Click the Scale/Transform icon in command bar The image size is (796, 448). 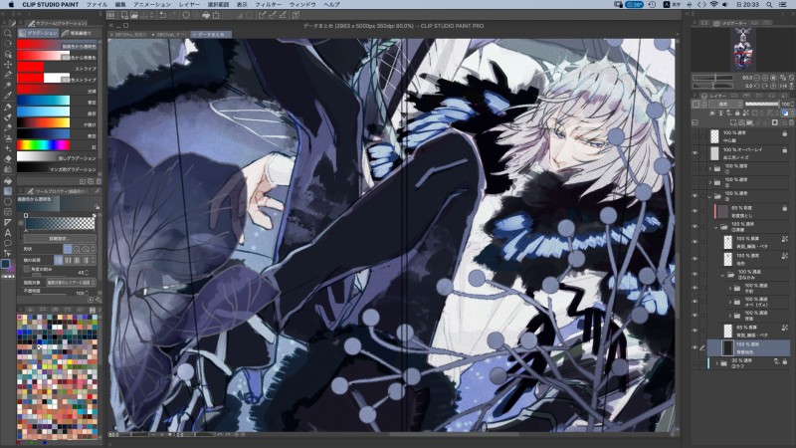(x=216, y=15)
